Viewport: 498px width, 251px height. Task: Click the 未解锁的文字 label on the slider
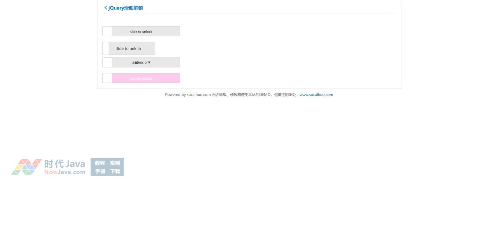click(141, 63)
